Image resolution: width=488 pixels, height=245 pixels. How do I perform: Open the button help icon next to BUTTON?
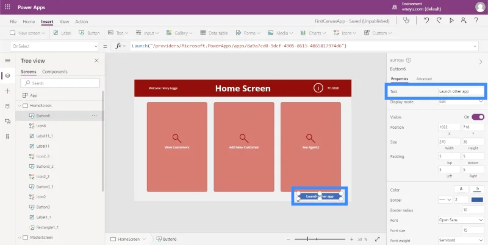click(409, 60)
